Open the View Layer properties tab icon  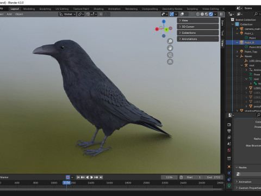click(229, 137)
